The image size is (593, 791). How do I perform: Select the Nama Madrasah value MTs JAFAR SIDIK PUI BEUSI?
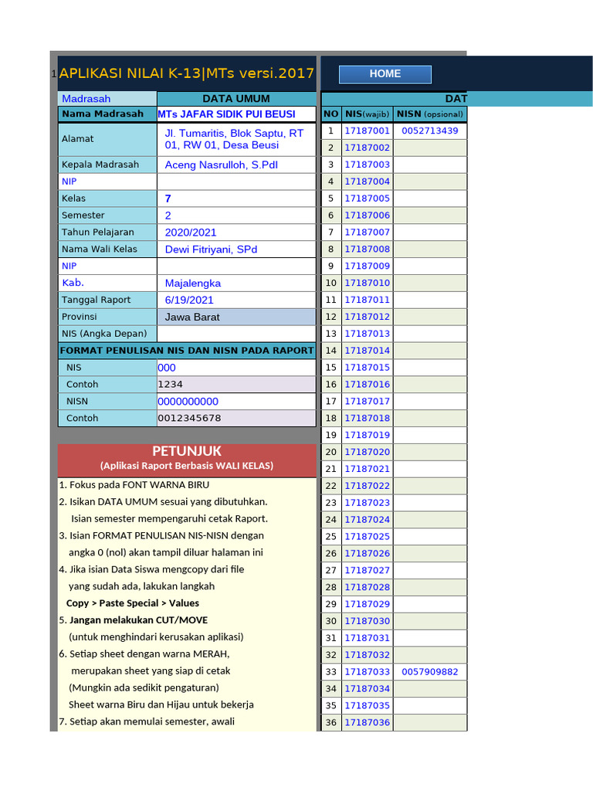point(236,114)
